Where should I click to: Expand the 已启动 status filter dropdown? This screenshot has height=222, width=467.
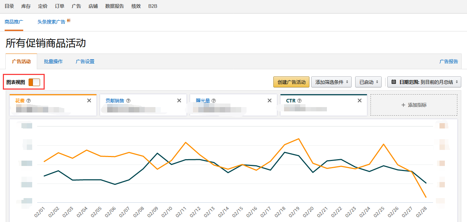368,82
